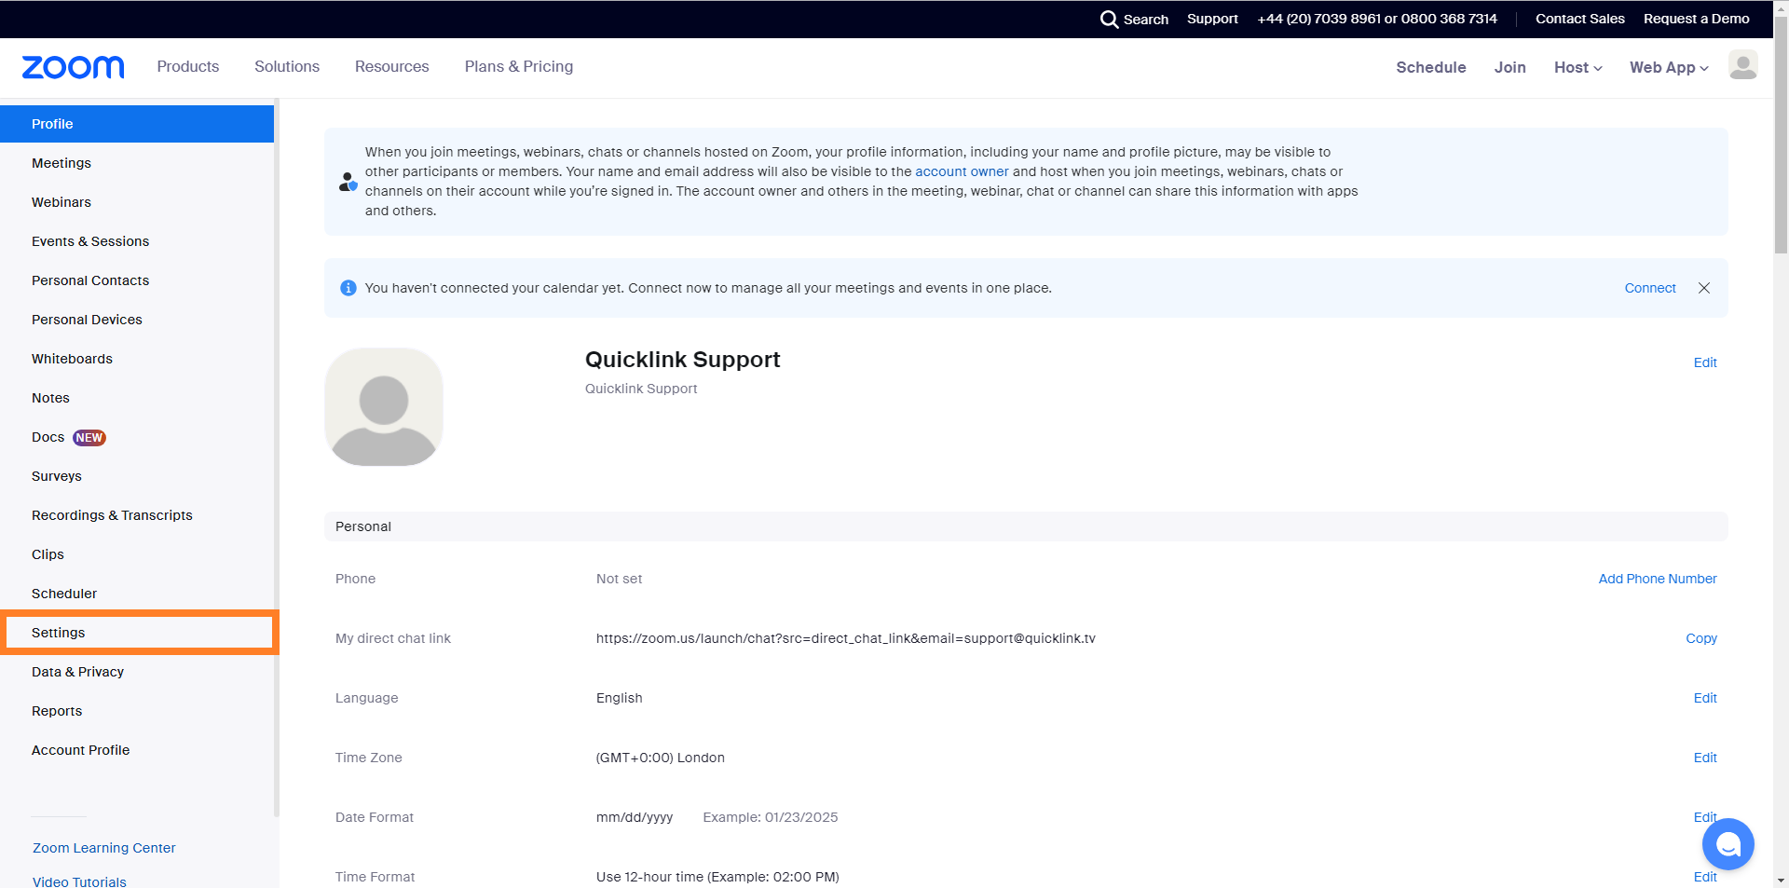Open Personal Devices in the sidebar
The height and width of the screenshot is (888, 1789).
click(137, 320)
